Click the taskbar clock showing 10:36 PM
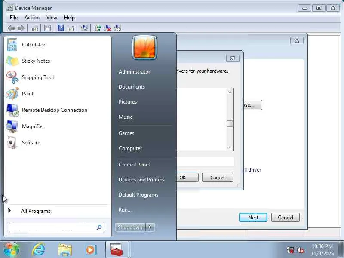 point(322,250)
